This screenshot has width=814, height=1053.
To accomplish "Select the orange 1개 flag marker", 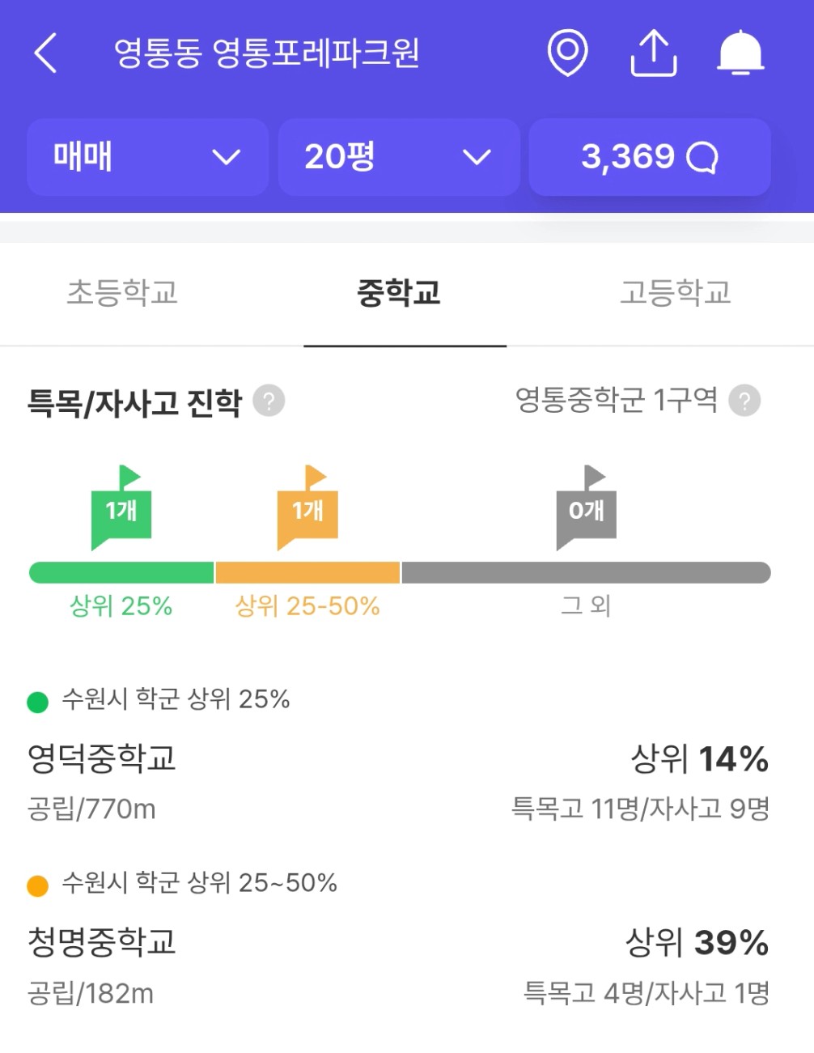I will [x=307, y=507].
